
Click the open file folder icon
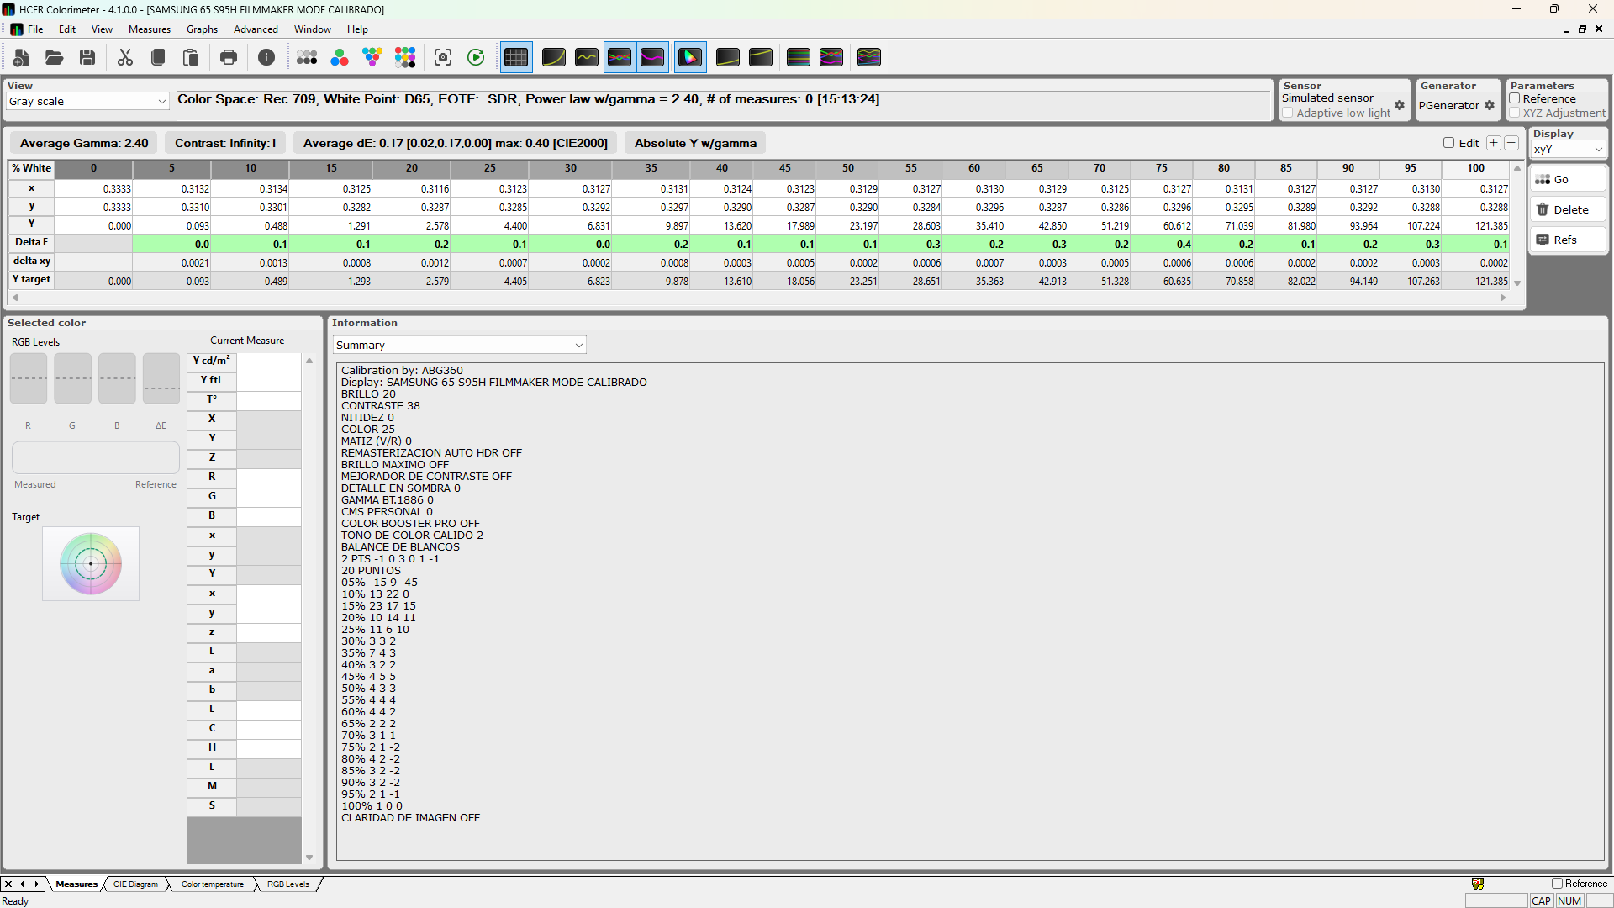[x=55, y=57]
